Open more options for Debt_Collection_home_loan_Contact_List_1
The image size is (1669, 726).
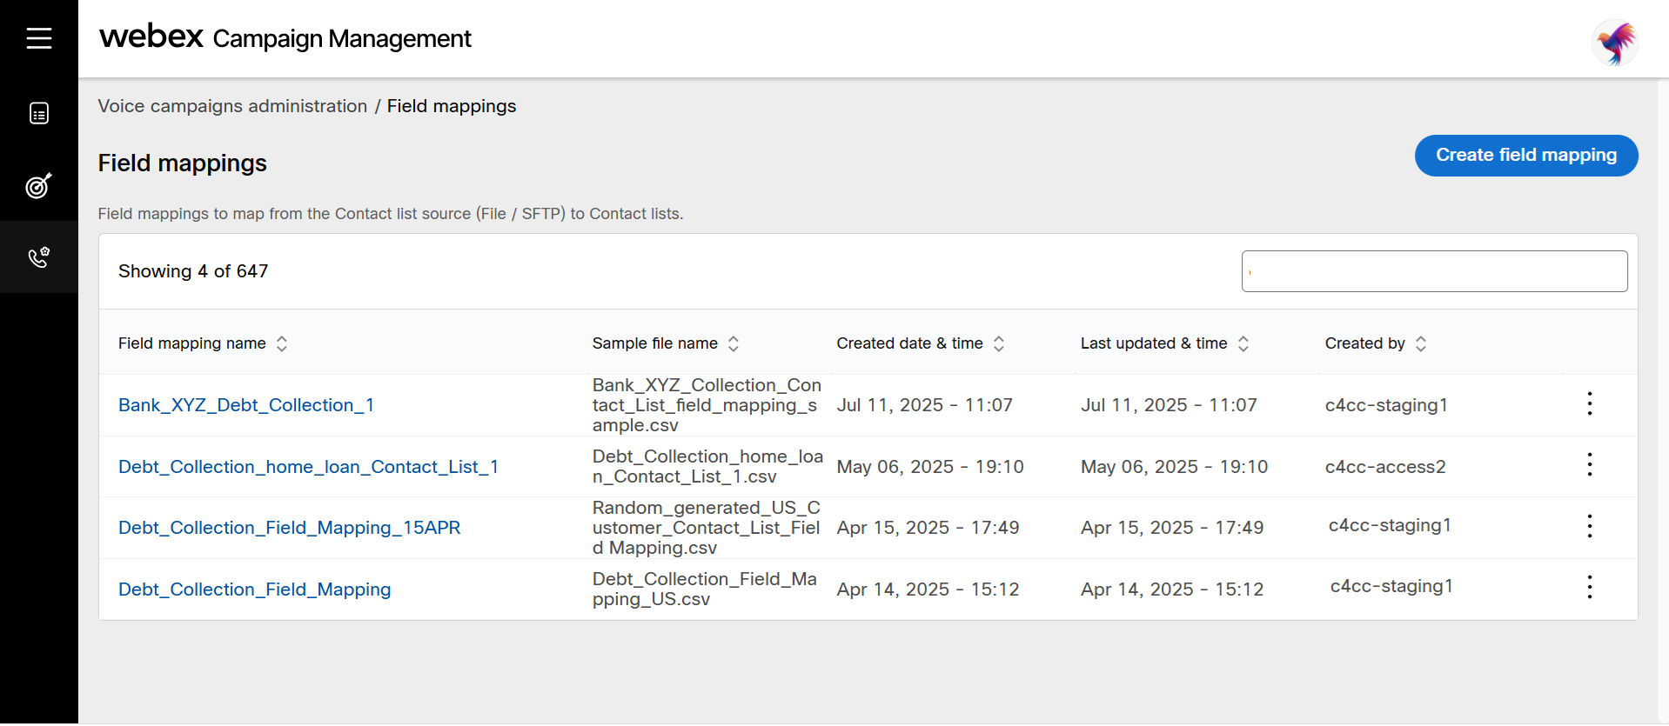1589,465
